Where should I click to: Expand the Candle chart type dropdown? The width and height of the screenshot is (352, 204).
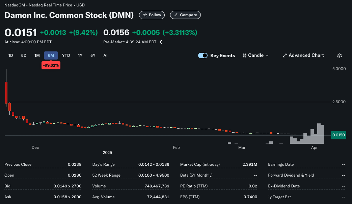click(256, 55)
